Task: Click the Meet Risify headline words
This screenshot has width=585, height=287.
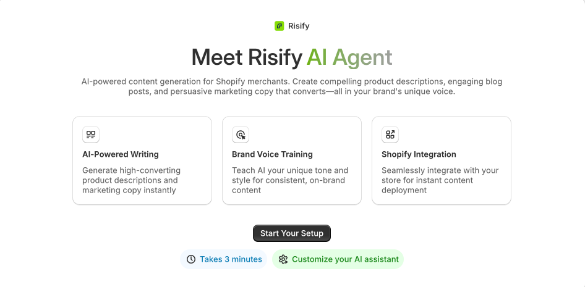Action: tap(247, 57)
